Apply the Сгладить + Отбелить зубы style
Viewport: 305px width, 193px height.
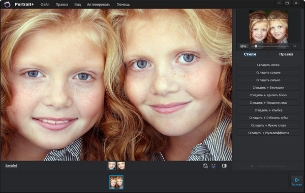[x=268, y=118]
